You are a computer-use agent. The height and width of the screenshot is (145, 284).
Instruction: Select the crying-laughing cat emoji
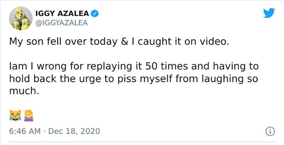(x=15, y=115)
